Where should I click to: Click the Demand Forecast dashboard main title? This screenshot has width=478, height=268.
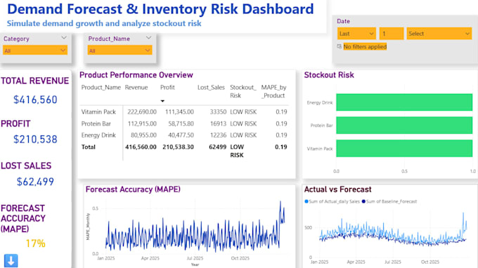[x=160, y=9]
